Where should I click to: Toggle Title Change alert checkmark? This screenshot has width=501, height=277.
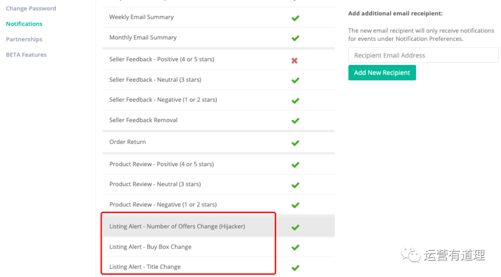pyautogui.click(x=295, y=267)
